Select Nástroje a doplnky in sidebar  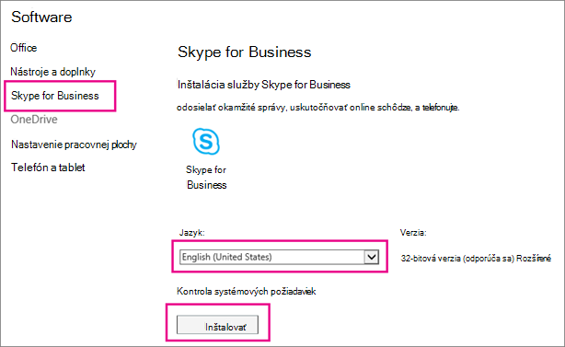52,72
